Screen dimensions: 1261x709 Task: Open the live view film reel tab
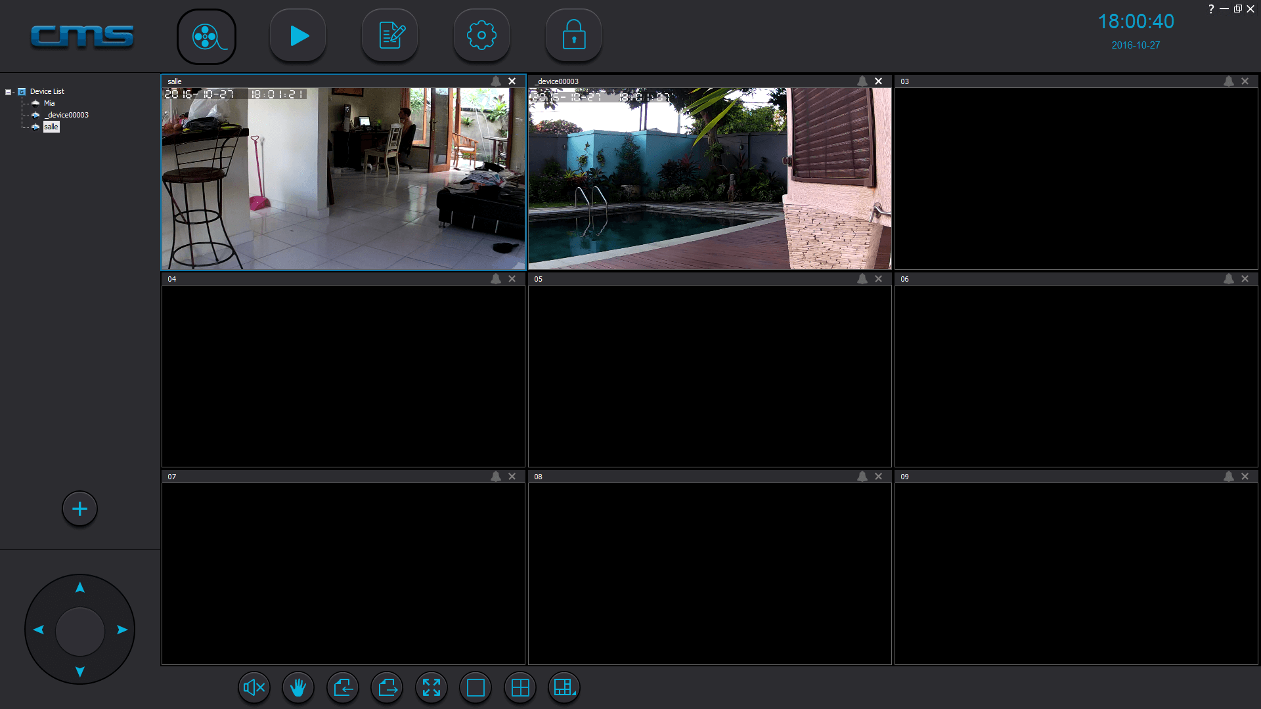[x=206, y=37]
